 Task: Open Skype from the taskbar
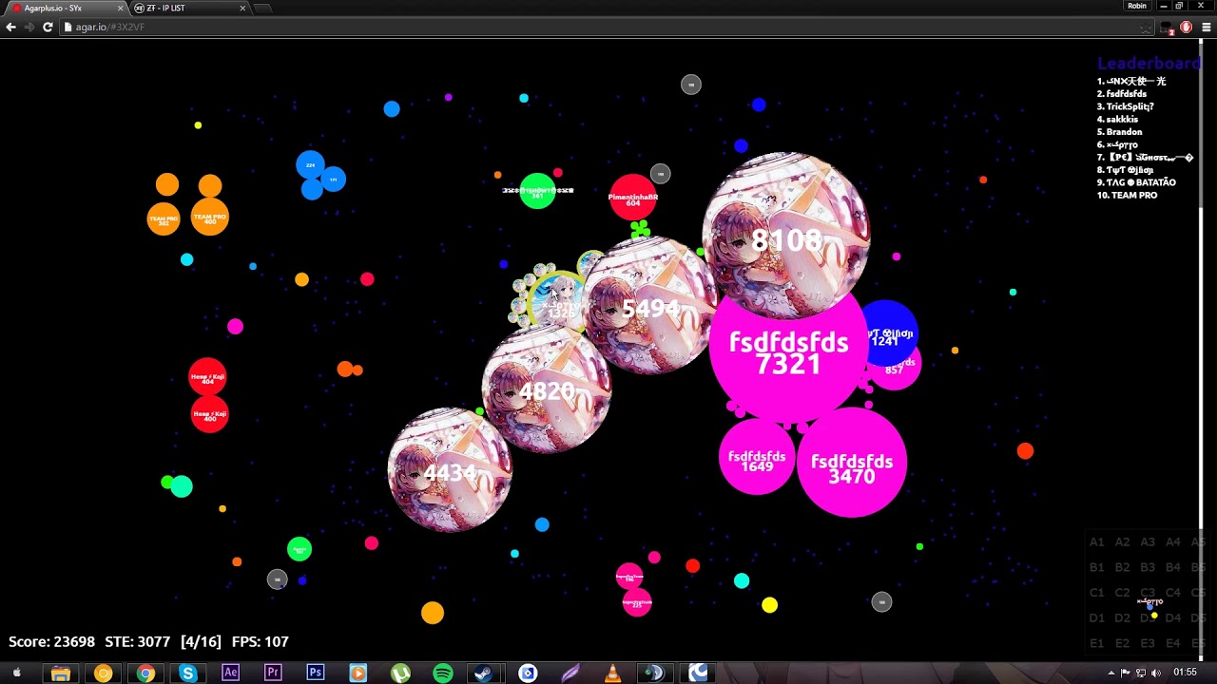187,673
